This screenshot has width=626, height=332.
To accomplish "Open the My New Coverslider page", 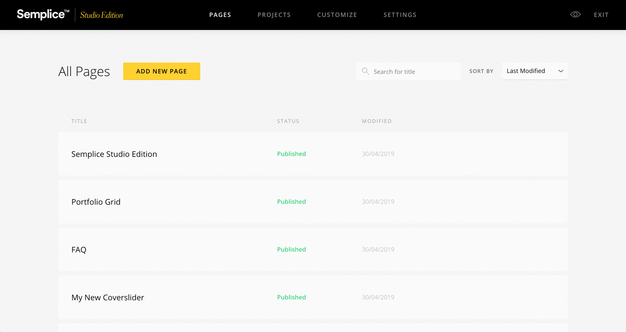I will coord(108,297).
